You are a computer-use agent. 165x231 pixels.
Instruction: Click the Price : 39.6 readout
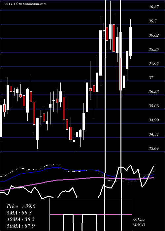(x=21, y=206)
